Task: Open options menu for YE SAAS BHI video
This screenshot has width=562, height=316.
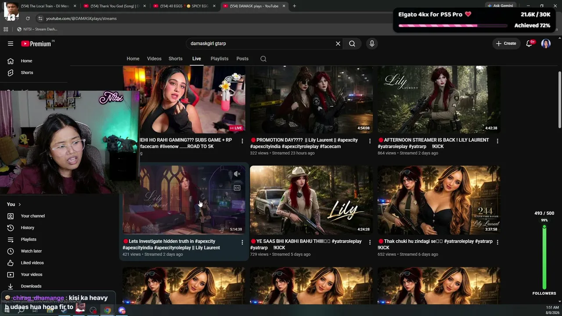Action: [370, 242]
